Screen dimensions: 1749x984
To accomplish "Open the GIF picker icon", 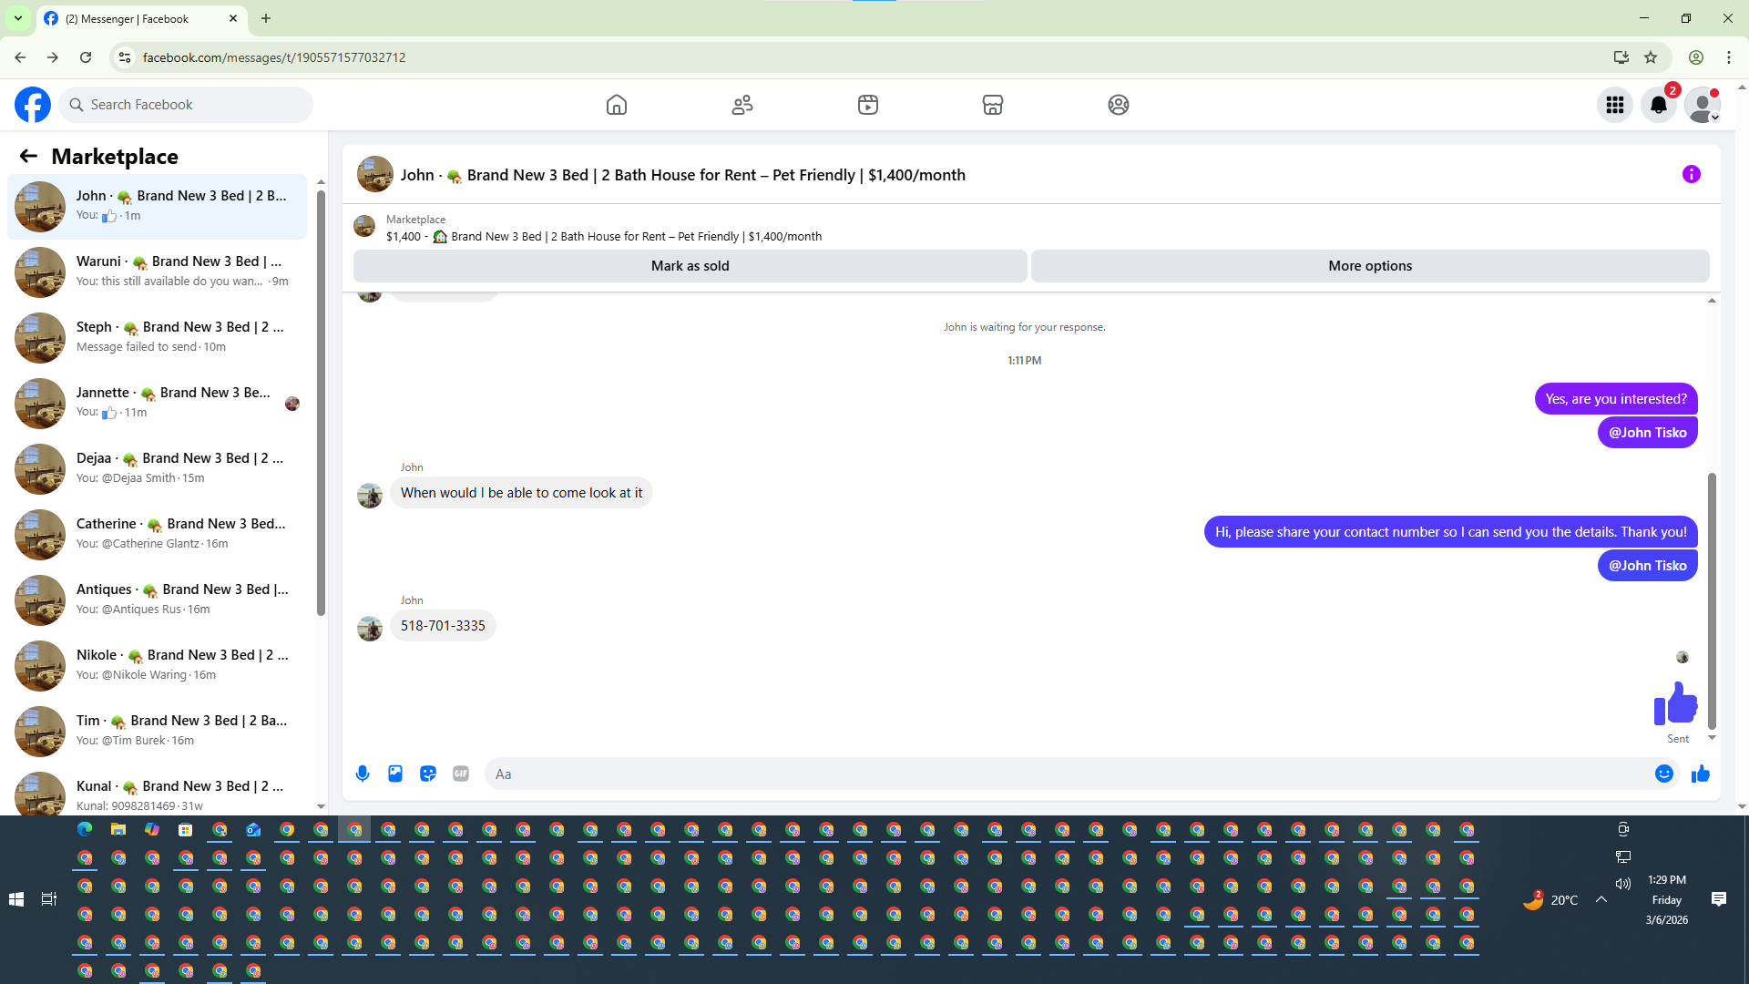I will tap(461, 774).
